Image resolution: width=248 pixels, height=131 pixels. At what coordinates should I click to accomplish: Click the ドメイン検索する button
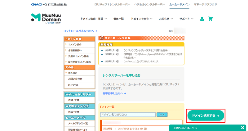point(206,115)
